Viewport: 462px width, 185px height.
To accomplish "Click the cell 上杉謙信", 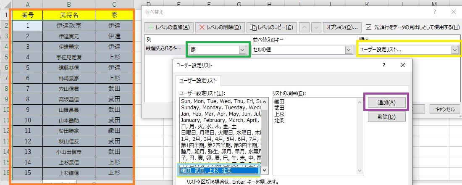I will coord(68,173).
